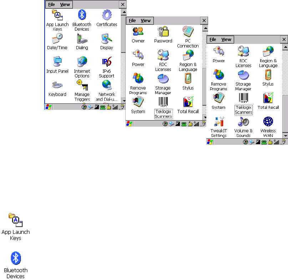Open RDC Licenses in the window containing Password
Image resolution: width=288 pixels, height=280 pixels.
(163, 61)
